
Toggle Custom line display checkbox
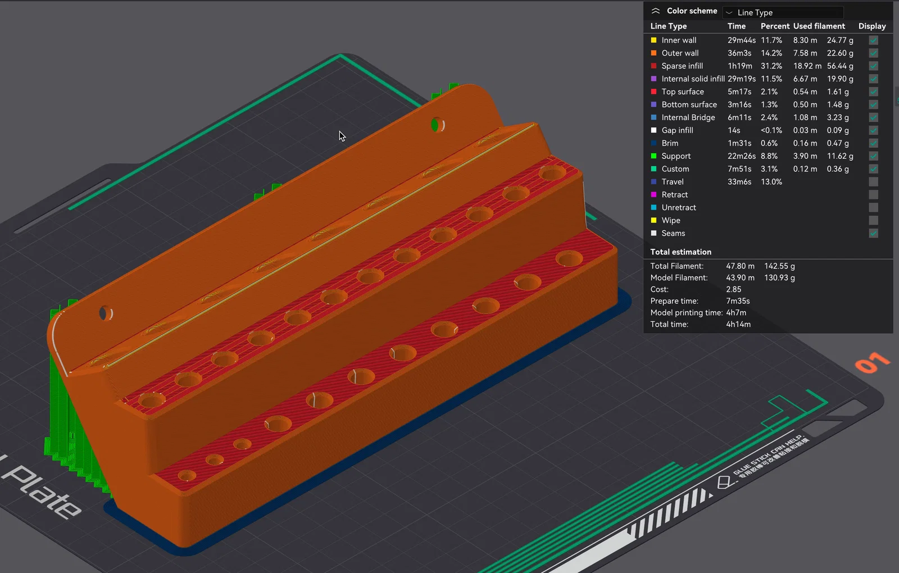click(873, 170)
